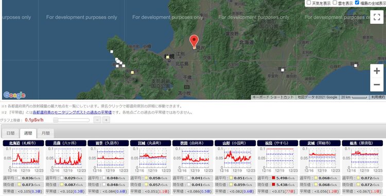Uncheck the 福島の全域表示 checkbox
The height and width of the screenshot is (196, 386).
(357, 3)
